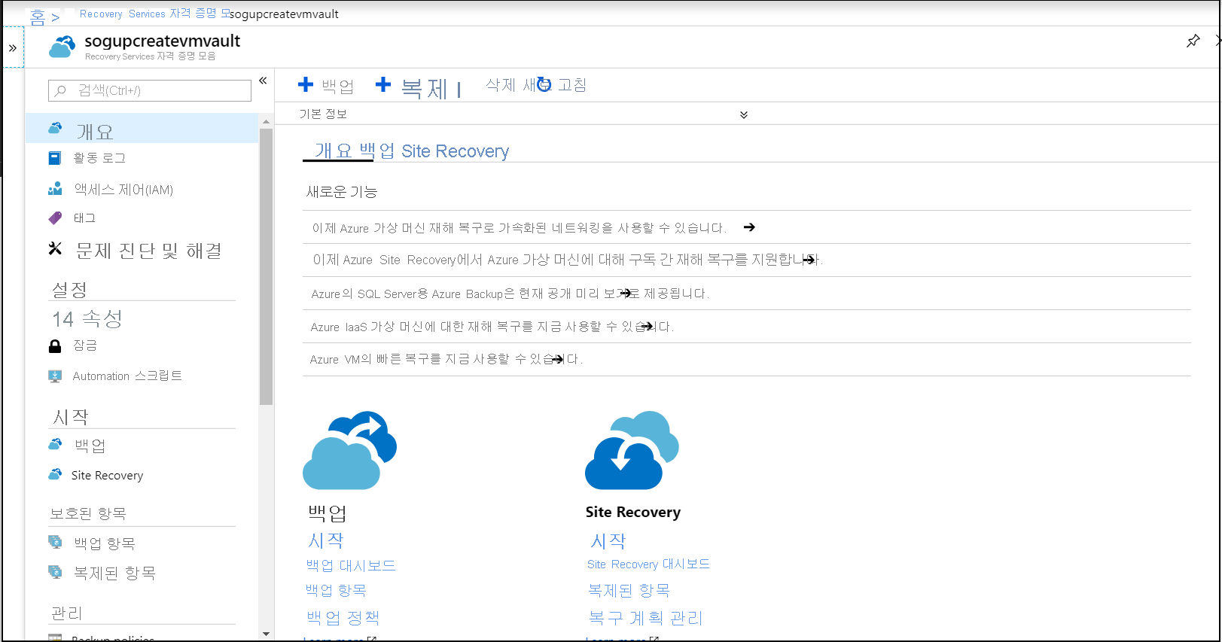
Task: Click 시작 link under 백업
Action: coord(326,540)
